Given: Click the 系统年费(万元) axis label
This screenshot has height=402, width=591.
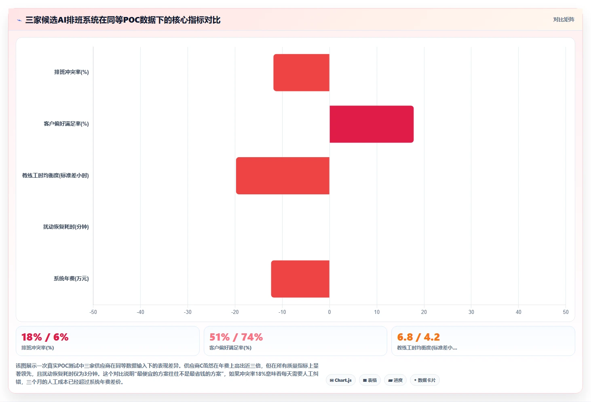Looking at the screenshot, I should (71, 279).
